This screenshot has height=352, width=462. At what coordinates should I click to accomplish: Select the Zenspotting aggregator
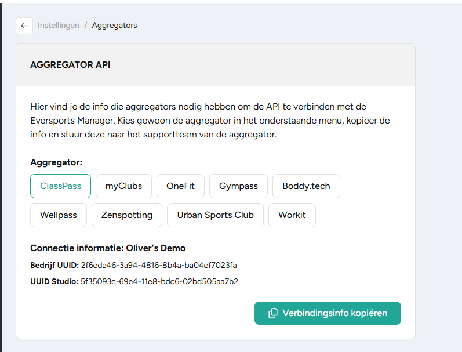127,215
